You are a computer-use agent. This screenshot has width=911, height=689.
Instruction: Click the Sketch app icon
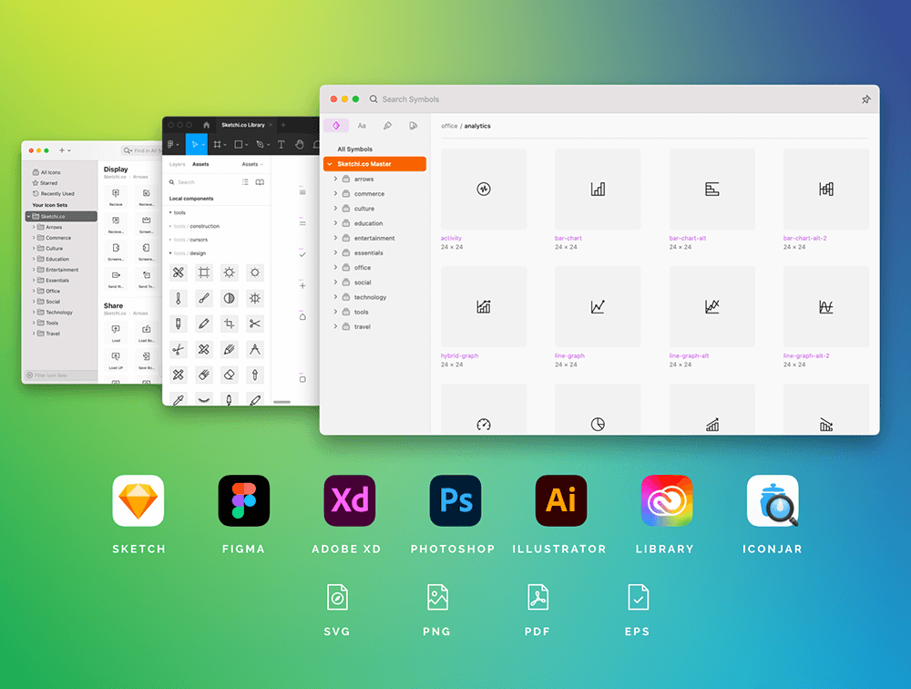138,500
